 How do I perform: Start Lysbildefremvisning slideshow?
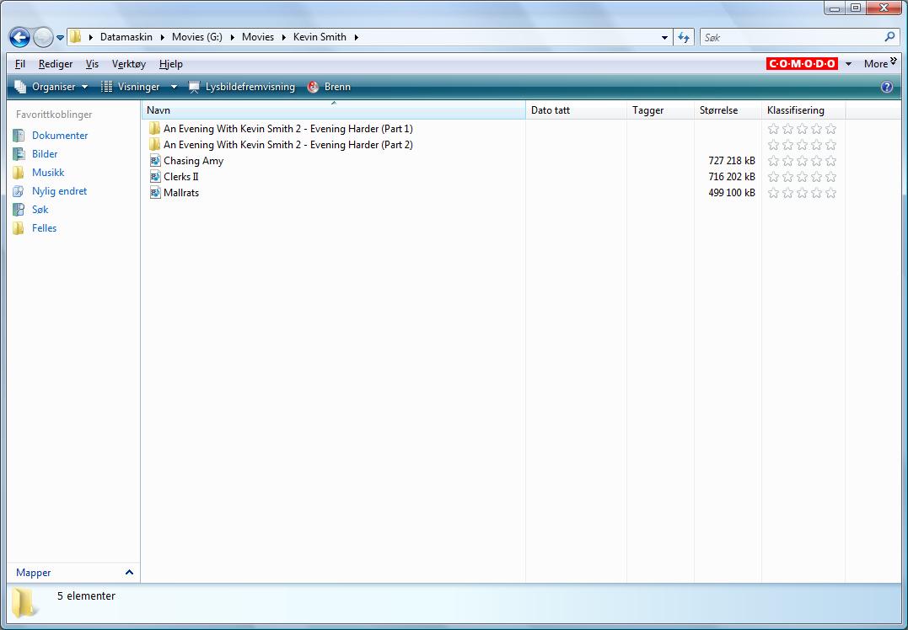click(241, 87)
